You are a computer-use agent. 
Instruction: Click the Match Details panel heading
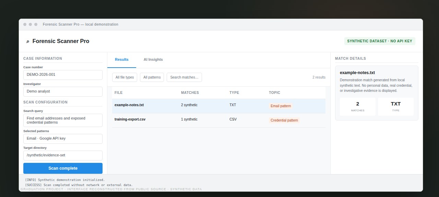click(351, 59)
